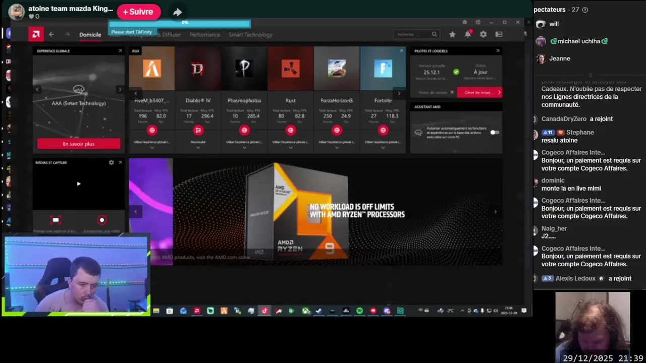Click the globe profile icon under Rust
Image resolution: width=646 pixels, height=363 pixels.
(x=290, y=130)
